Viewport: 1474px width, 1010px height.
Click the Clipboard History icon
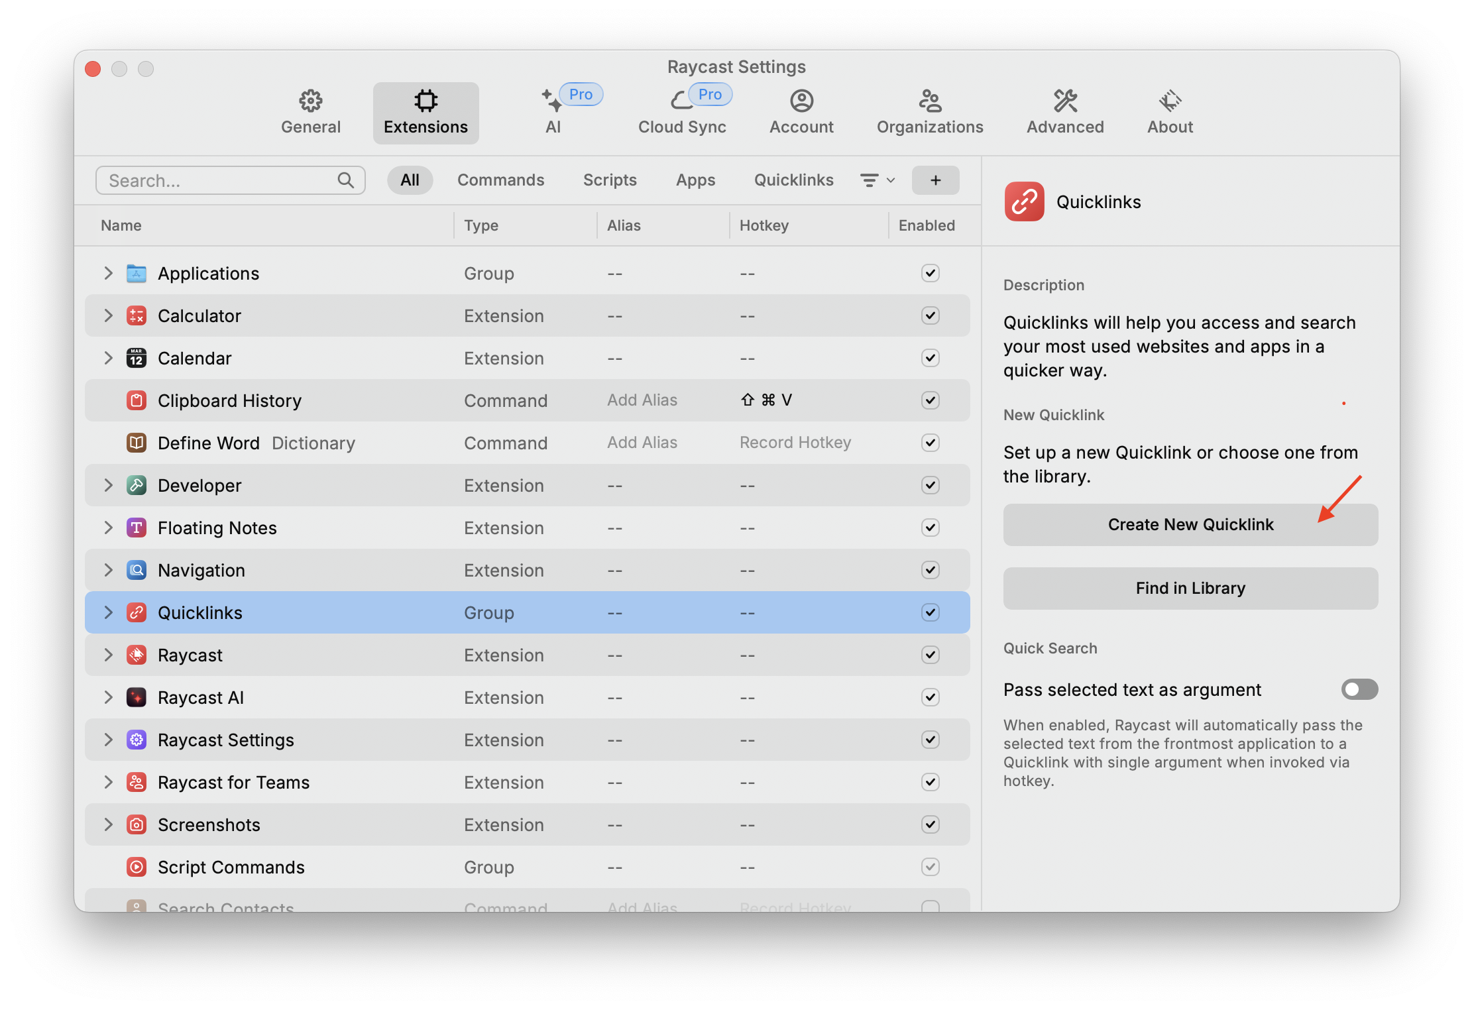click(137, 400)
